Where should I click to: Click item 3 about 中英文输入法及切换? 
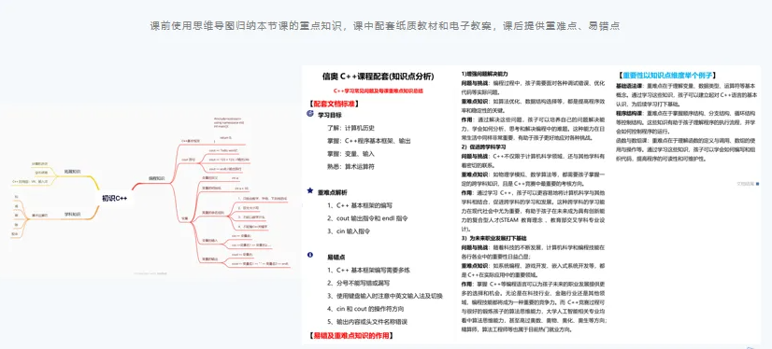(x=385, y=296)
